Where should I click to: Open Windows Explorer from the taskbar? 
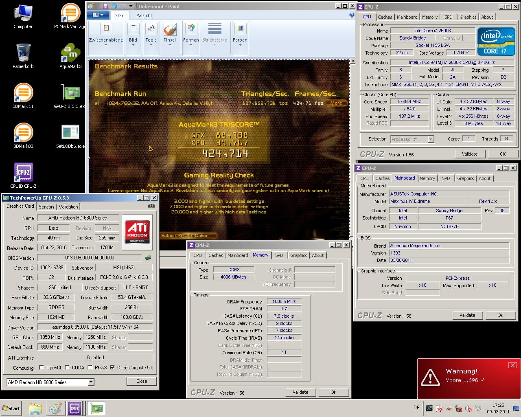35,408
